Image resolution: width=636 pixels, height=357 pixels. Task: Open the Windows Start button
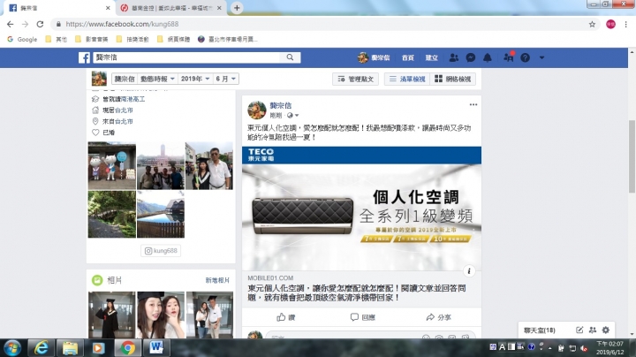[x=12, y=347]
